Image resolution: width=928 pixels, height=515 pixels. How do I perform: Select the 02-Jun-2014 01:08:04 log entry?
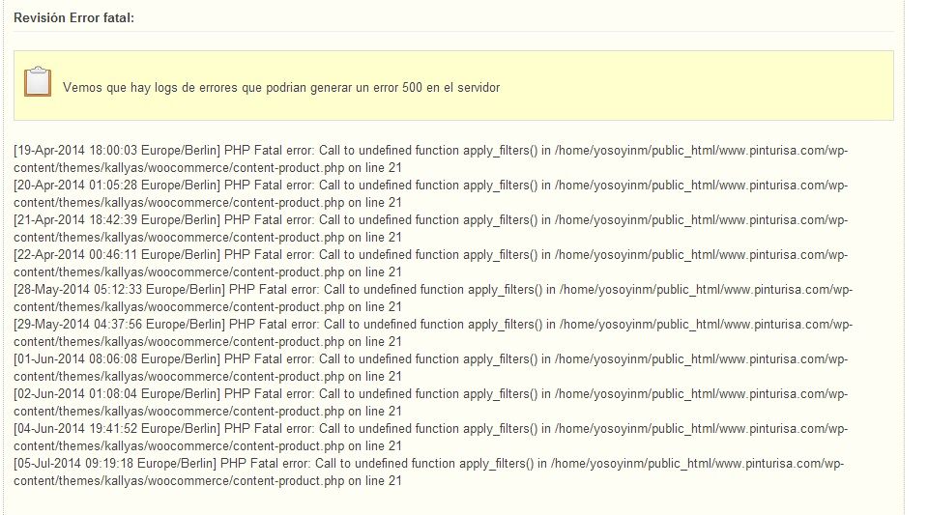[x=431, y=403]
